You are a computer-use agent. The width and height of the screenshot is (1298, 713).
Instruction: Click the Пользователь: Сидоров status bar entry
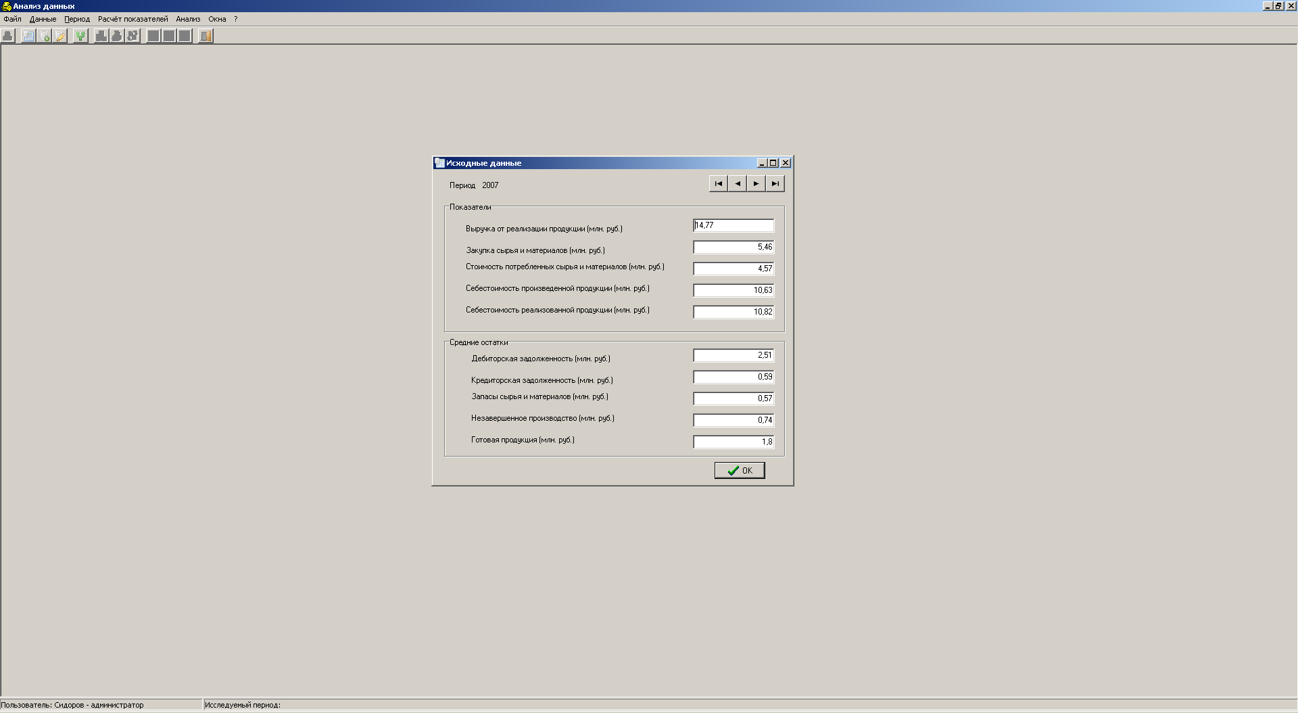click(x=72, y=705)
